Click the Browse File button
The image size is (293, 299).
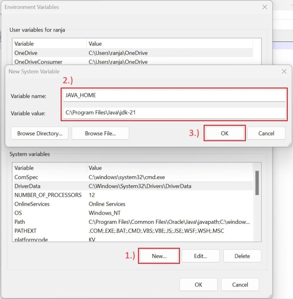(100, 133)
